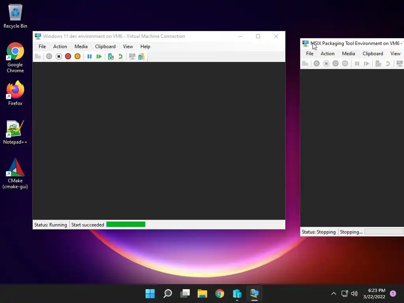Open Clipboard menu in Windows 11 dev window
The width and height of the screenshot is (404, 303).
coord(105,47)
